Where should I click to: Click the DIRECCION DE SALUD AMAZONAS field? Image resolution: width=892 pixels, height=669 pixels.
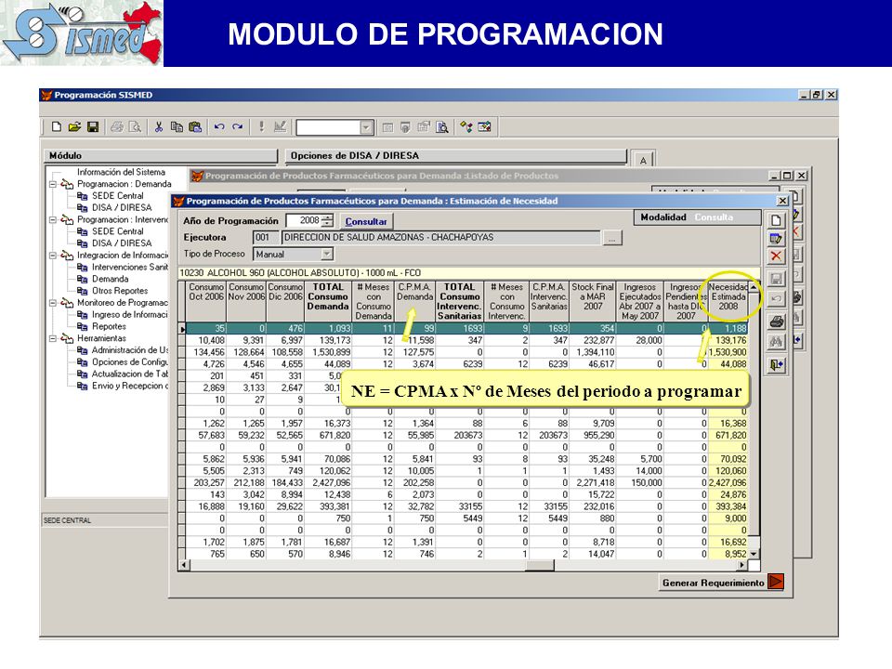440,238
